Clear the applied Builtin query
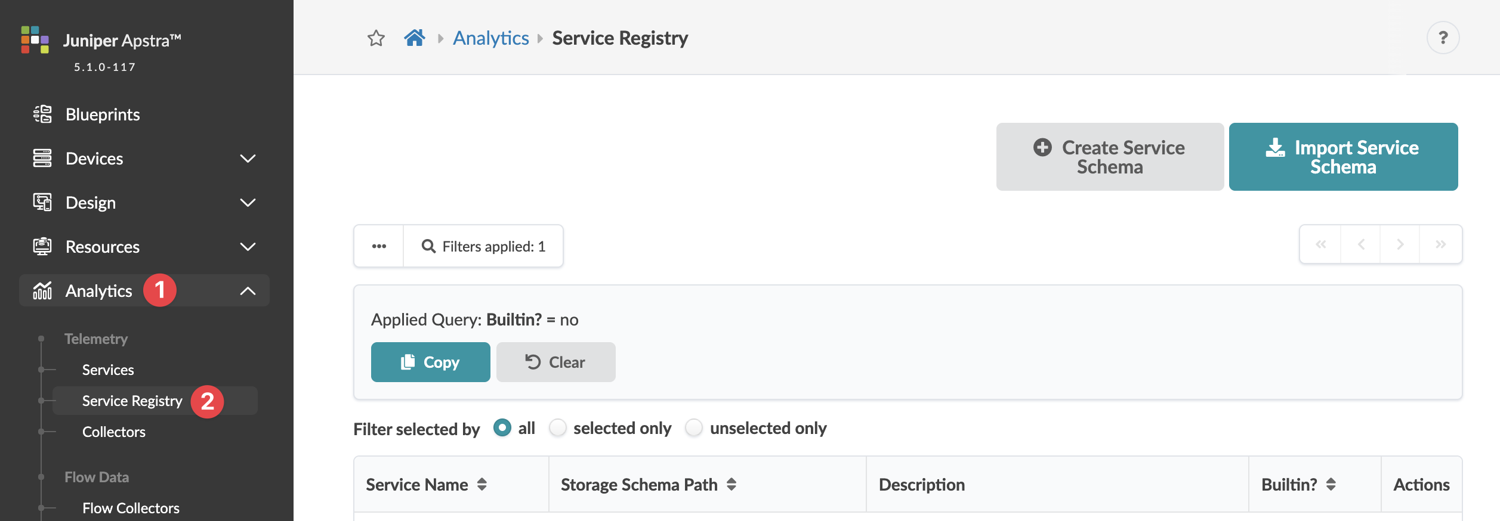 (x=555, y=362)
